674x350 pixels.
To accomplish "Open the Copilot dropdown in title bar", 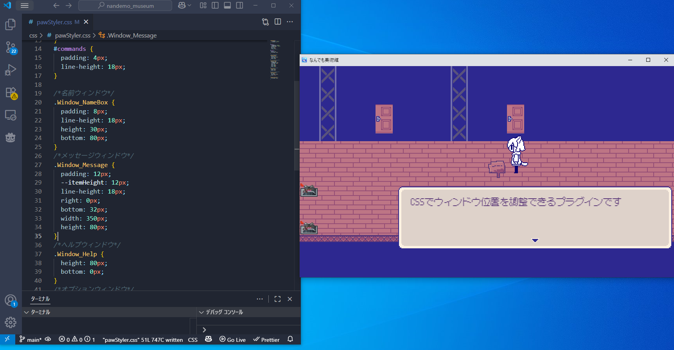I will click(185, 5).
